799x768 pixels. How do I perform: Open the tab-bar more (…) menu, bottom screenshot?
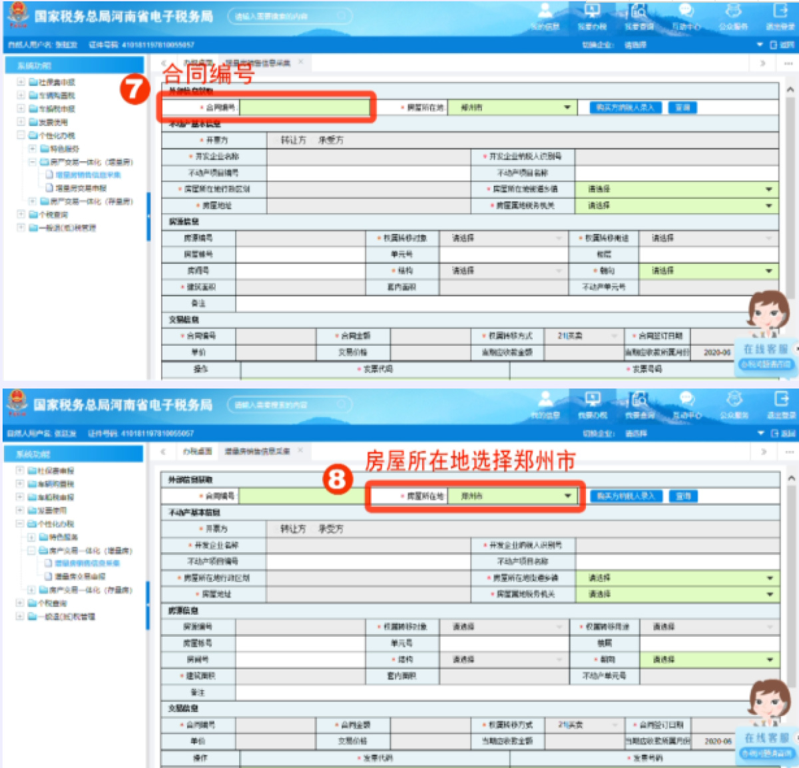pyautogui.click(x=789, y=452)
